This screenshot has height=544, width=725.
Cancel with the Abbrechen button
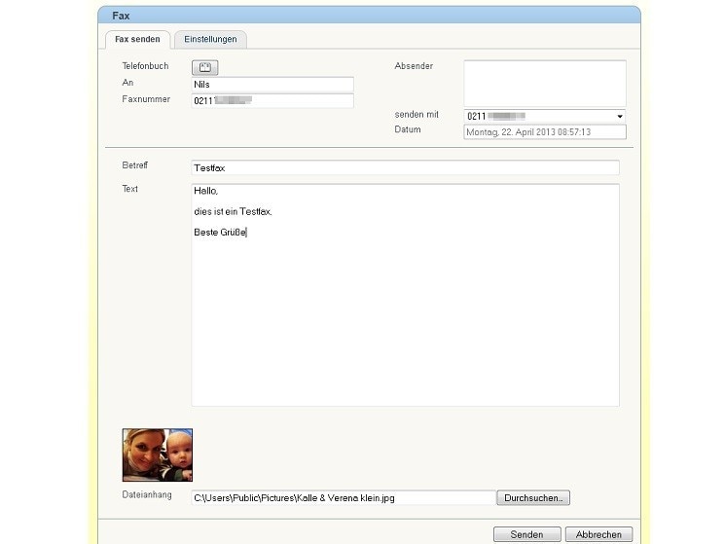click(x=598, y=535)
